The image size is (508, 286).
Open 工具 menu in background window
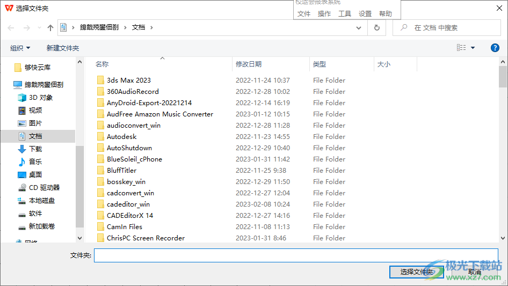[345, 14]
